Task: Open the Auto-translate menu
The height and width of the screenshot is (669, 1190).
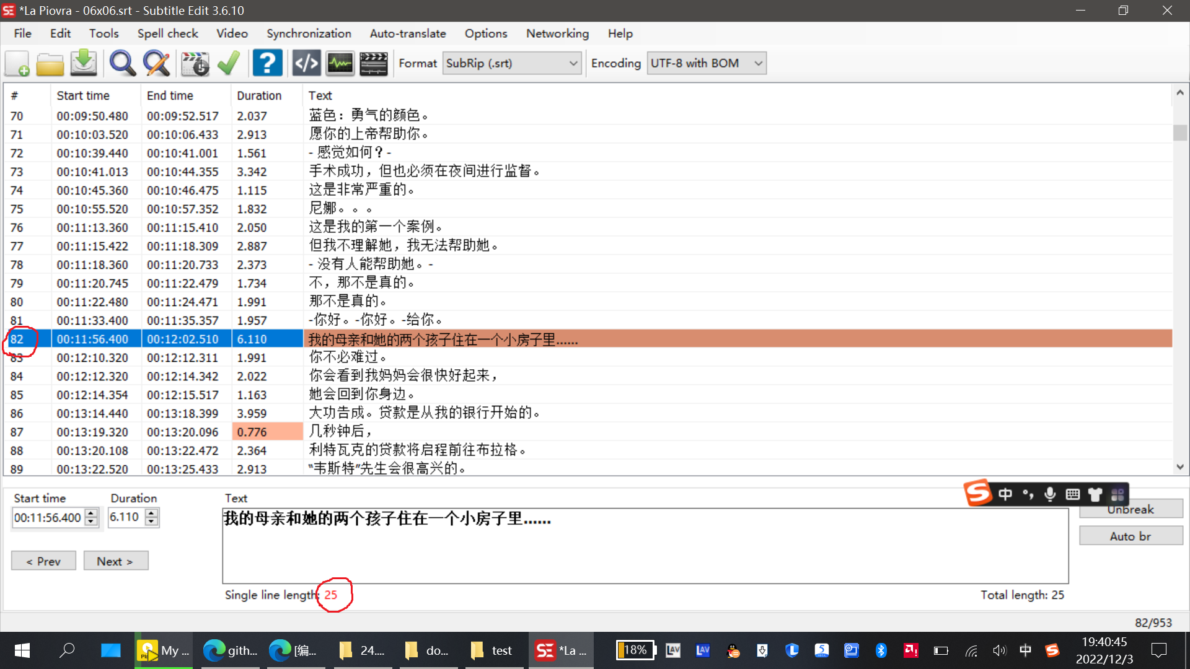Action: click(x=407, y=33)
